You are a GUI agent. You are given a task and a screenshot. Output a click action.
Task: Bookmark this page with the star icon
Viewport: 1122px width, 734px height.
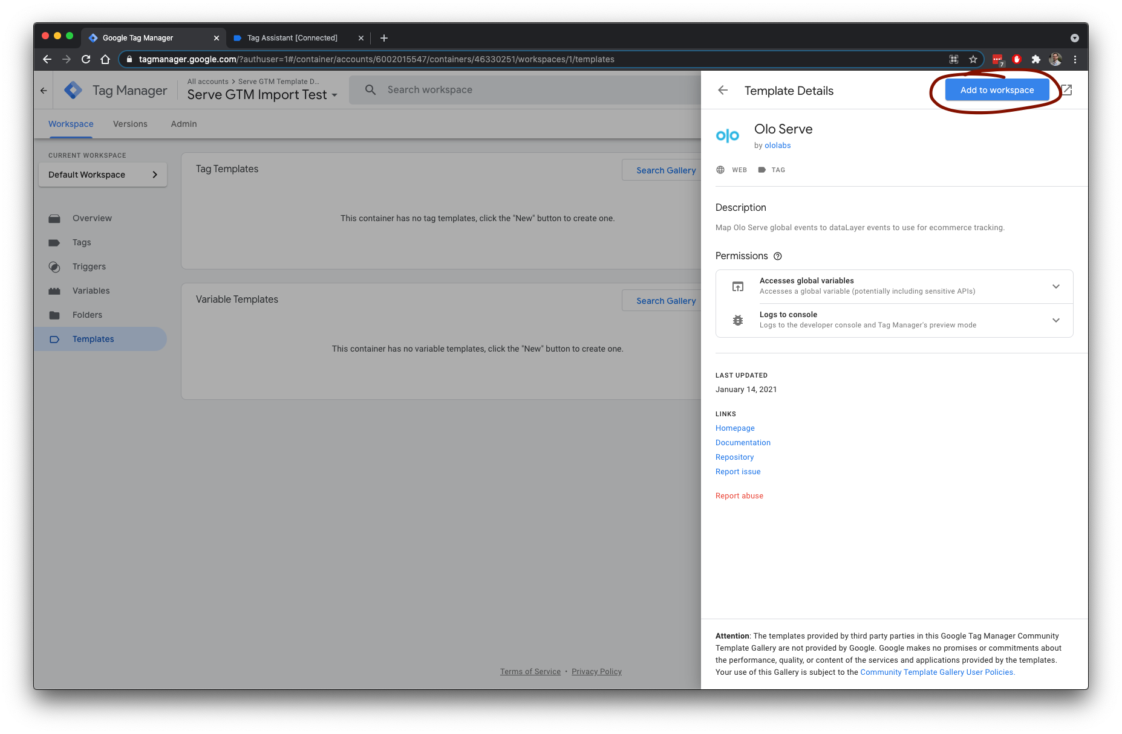(x=973, y=59)
